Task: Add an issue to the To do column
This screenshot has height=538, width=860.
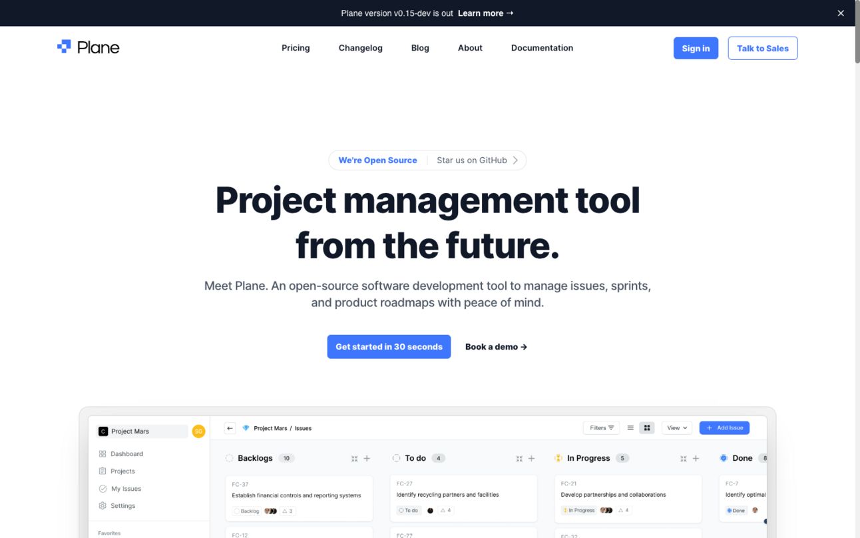Action: click(x=531, y=459)
